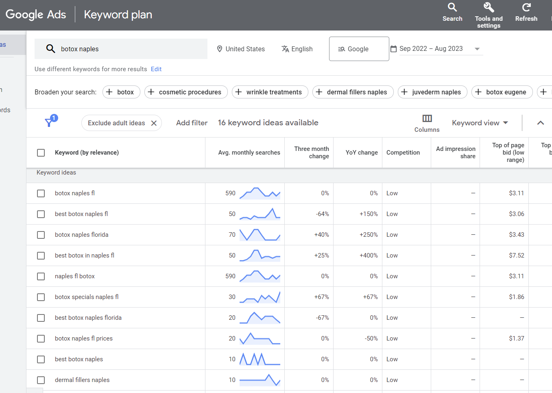Click the translate icon next to English
The width and height of the screenshot is (552, 393).
pyautogui.click(x=286, y=49)
